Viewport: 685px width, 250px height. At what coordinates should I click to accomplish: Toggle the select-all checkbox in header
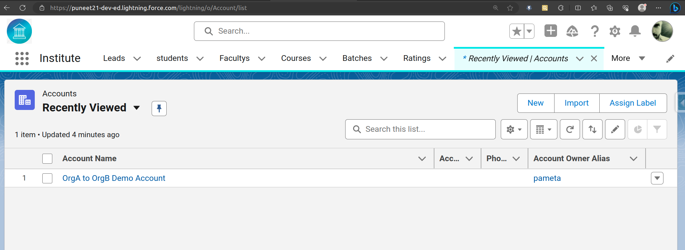coord(47,159)
